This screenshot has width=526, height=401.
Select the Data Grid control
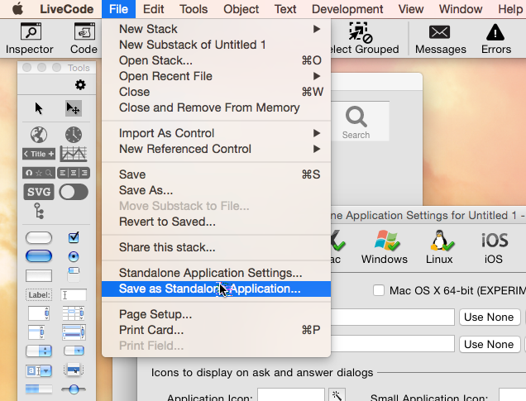[x=74, y=332]
